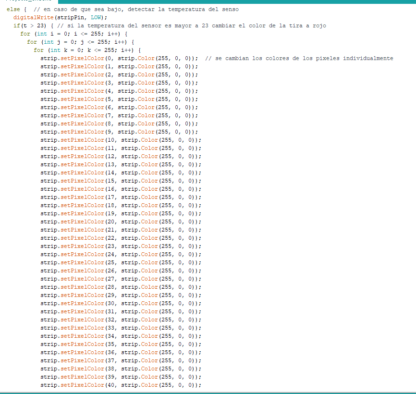Image resolution: width=416 pixels, height=394 pixels.
Task: Click the 'for (int j = 0' loop line
Action: click(x=81, y=42)
